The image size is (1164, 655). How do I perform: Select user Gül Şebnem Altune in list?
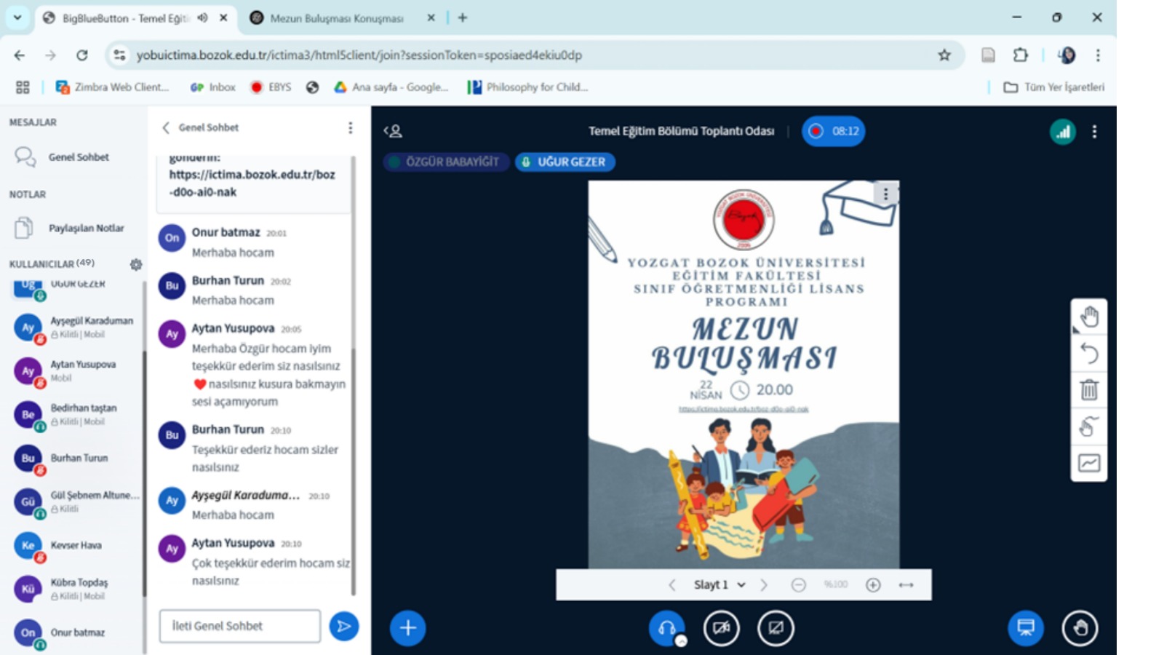tap(76, 502)
